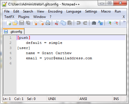Redo the last undone action
The image size is (129, 104).
[x=85, y=23]
